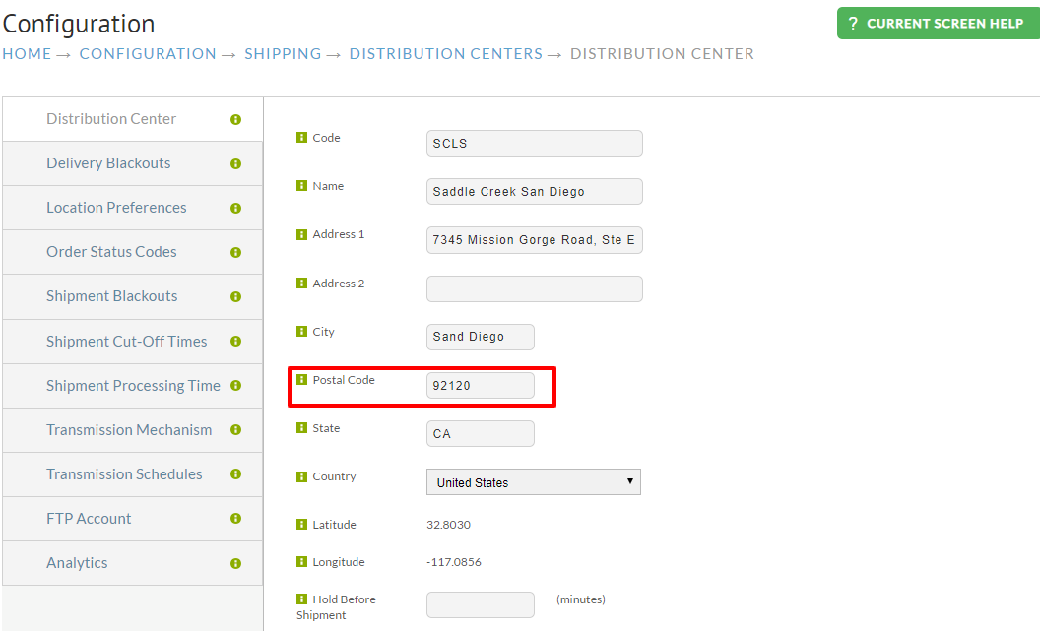Click info icon next to Country label
This screenshot has height=631, width=1040.
pos(301,476)
